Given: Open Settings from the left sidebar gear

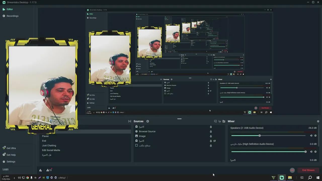Looking at the screenshot, I should [x=11, y=161].
